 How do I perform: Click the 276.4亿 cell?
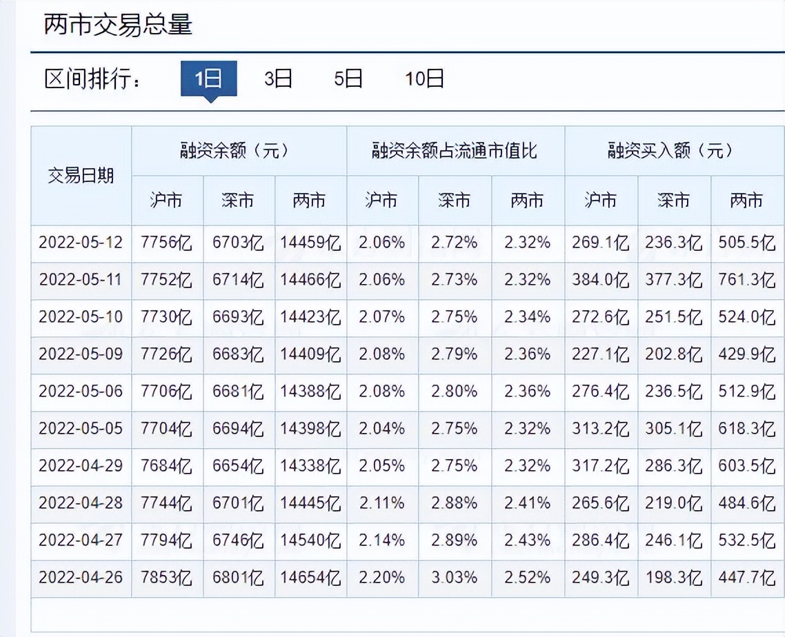pos(601,392)
